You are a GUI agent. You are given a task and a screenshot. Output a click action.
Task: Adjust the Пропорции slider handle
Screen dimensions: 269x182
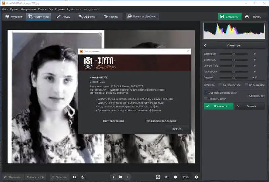point(234,72)
